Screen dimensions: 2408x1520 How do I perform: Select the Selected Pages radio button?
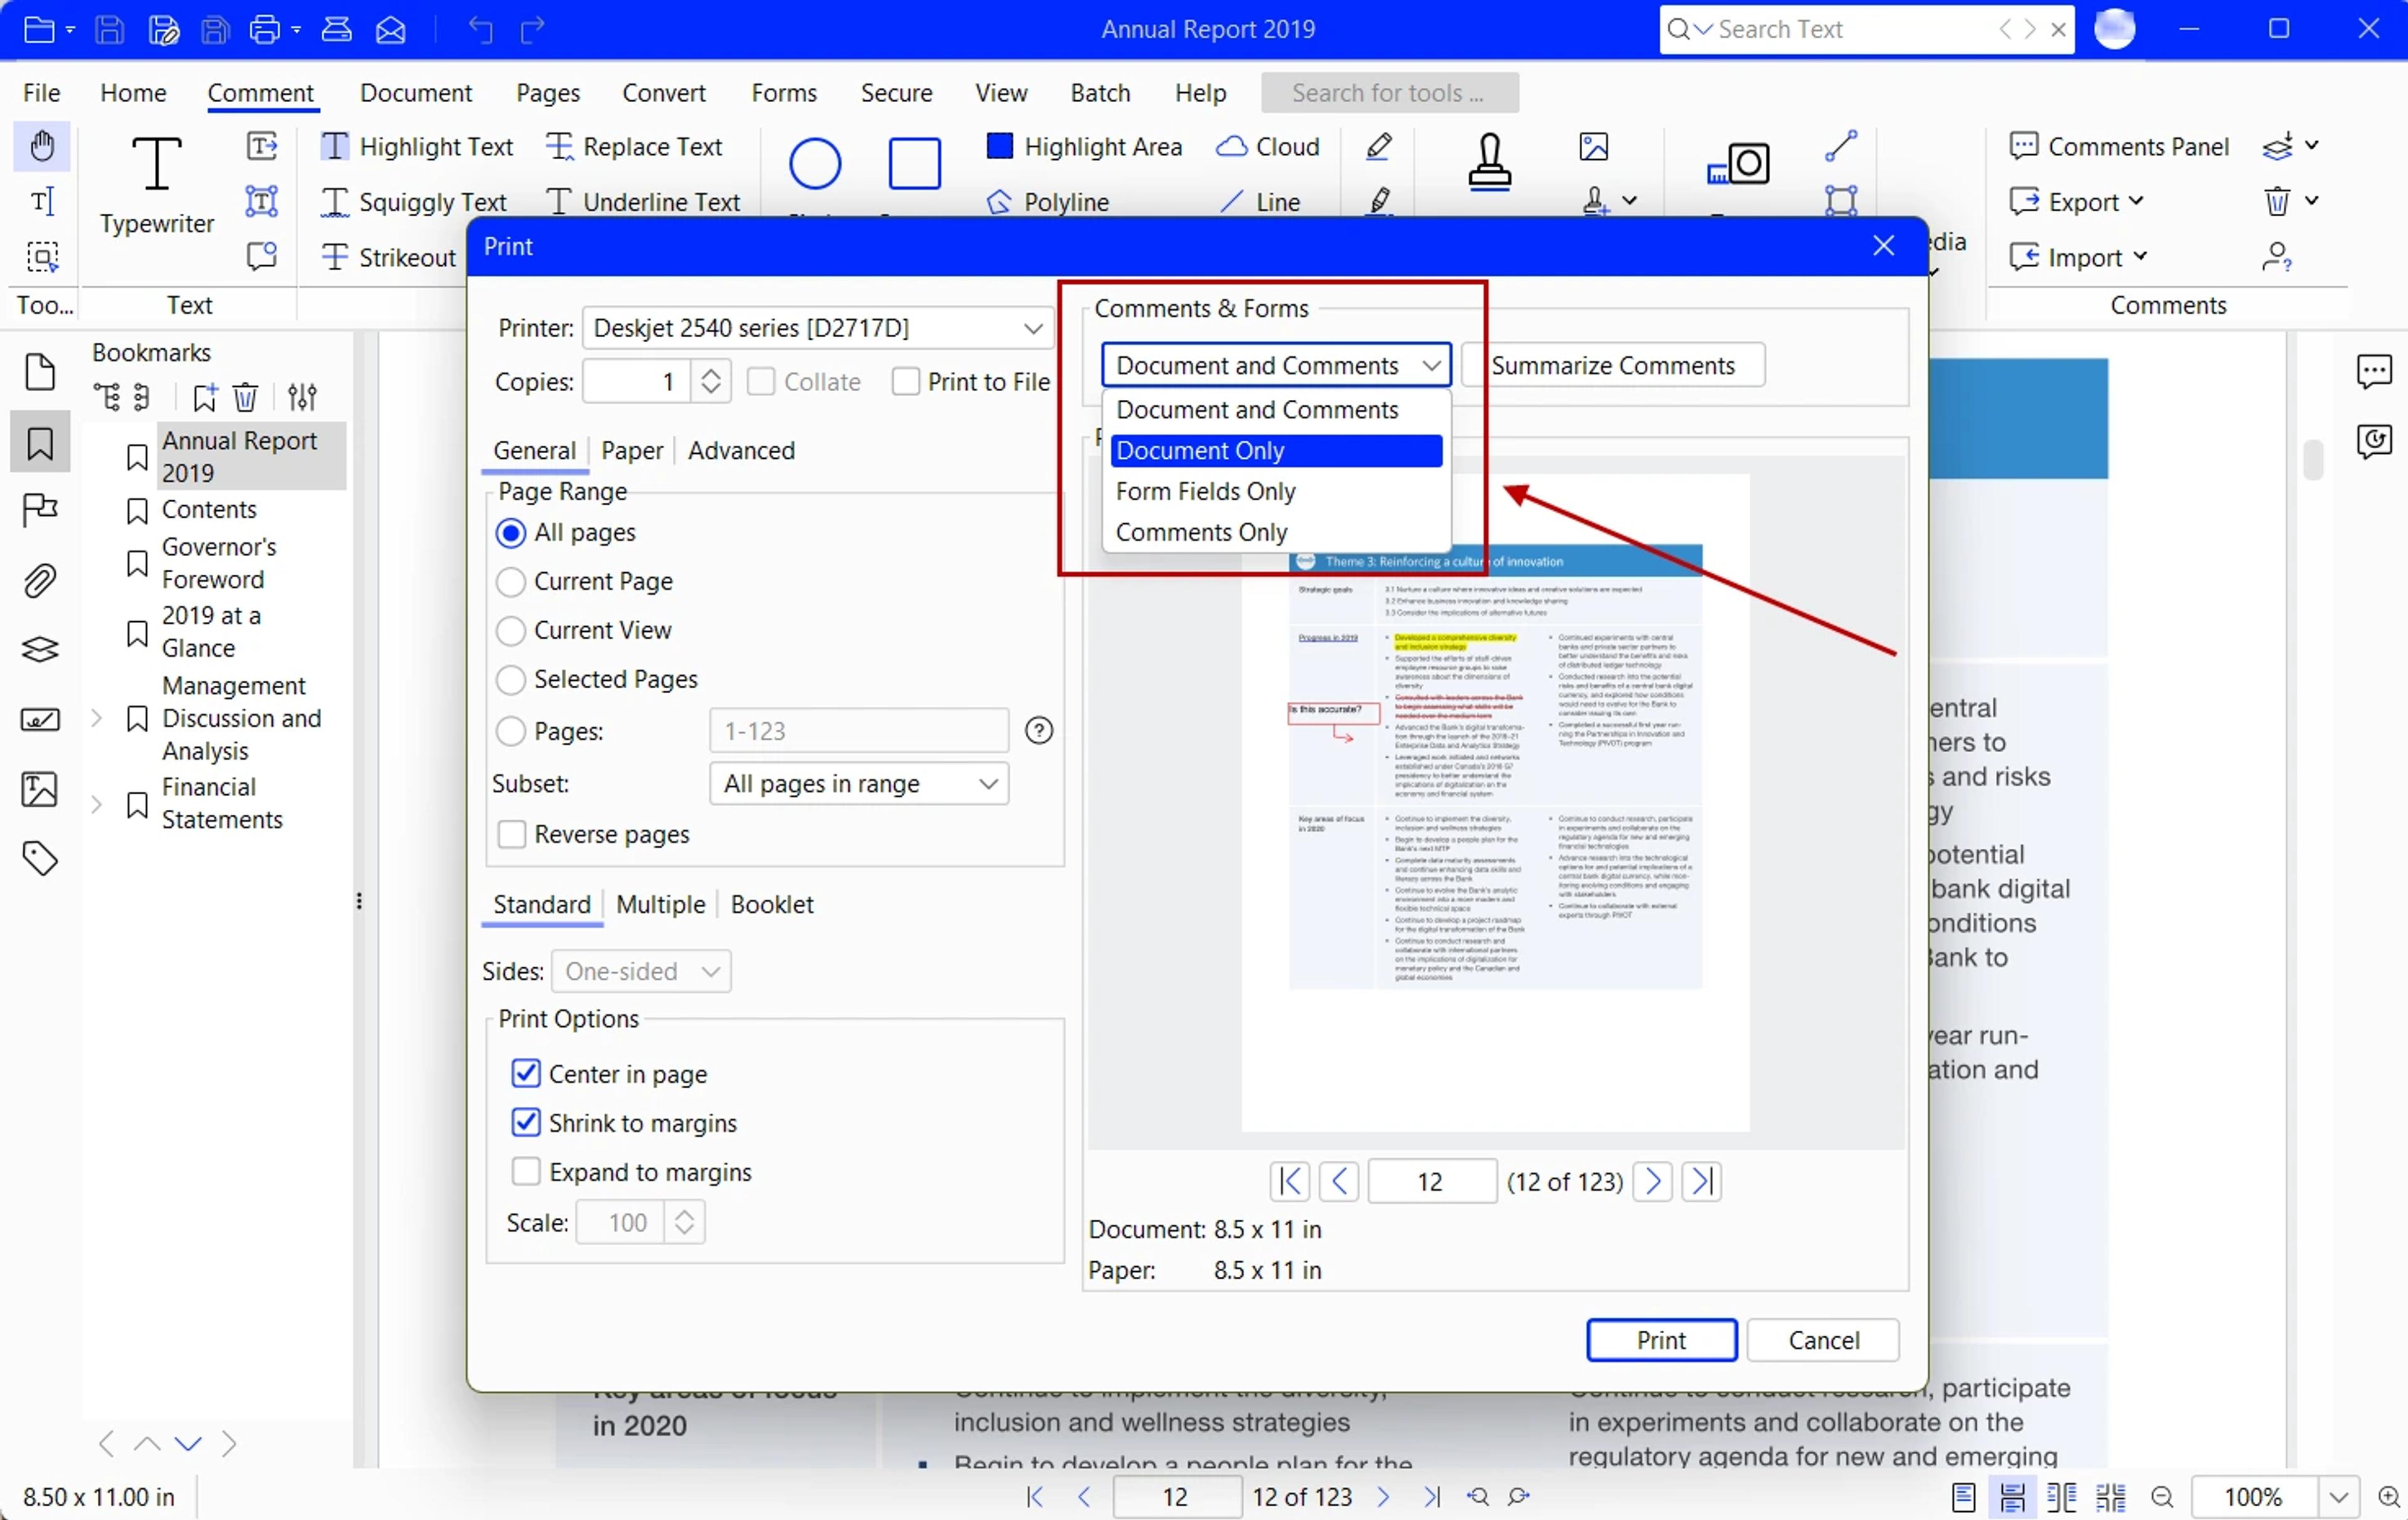coord(511,679)
